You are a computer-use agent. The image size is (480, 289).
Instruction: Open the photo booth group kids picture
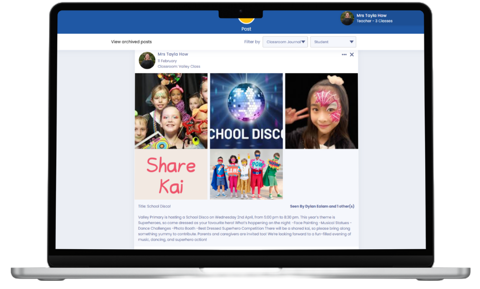point(171,111)
